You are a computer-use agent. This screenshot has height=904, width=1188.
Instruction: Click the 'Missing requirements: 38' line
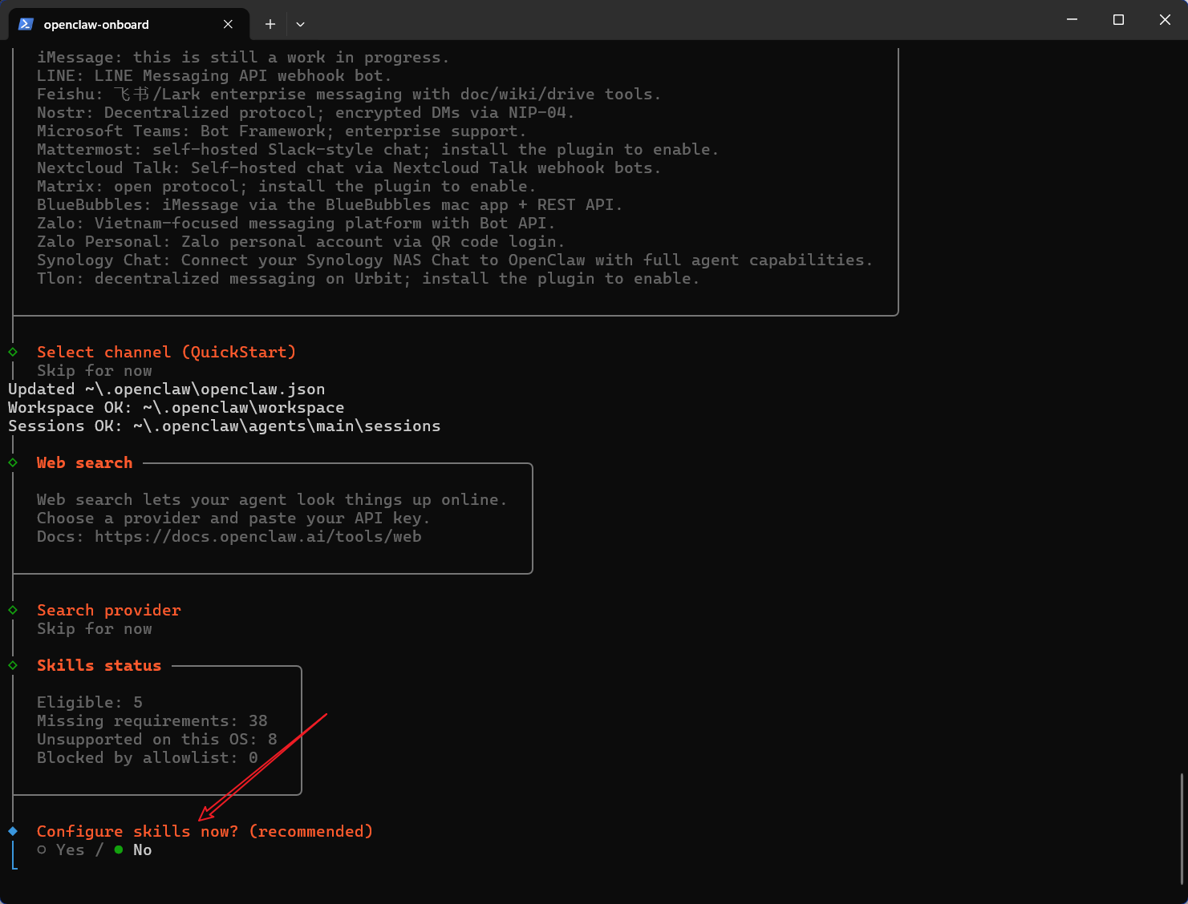[152, 721]
